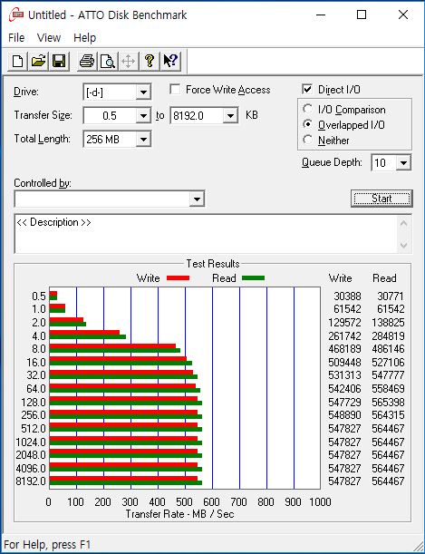Open the maximum transfer size 8192.0 dropdown
Viewport: 425px width, 554px height.
tap(230, 116)
